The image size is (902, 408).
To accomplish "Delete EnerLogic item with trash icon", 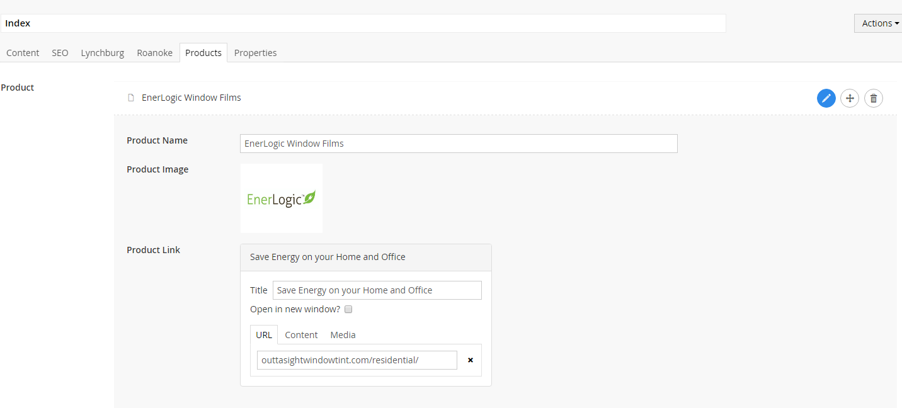I will click(874, 98).
